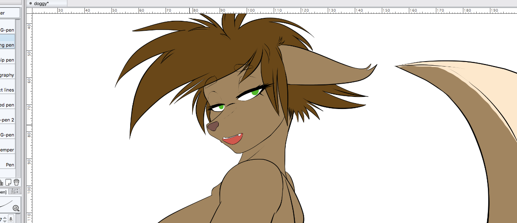Click the brush size stepper arrows
Screen dimensions: 517x223
click(x=5, y=219)
